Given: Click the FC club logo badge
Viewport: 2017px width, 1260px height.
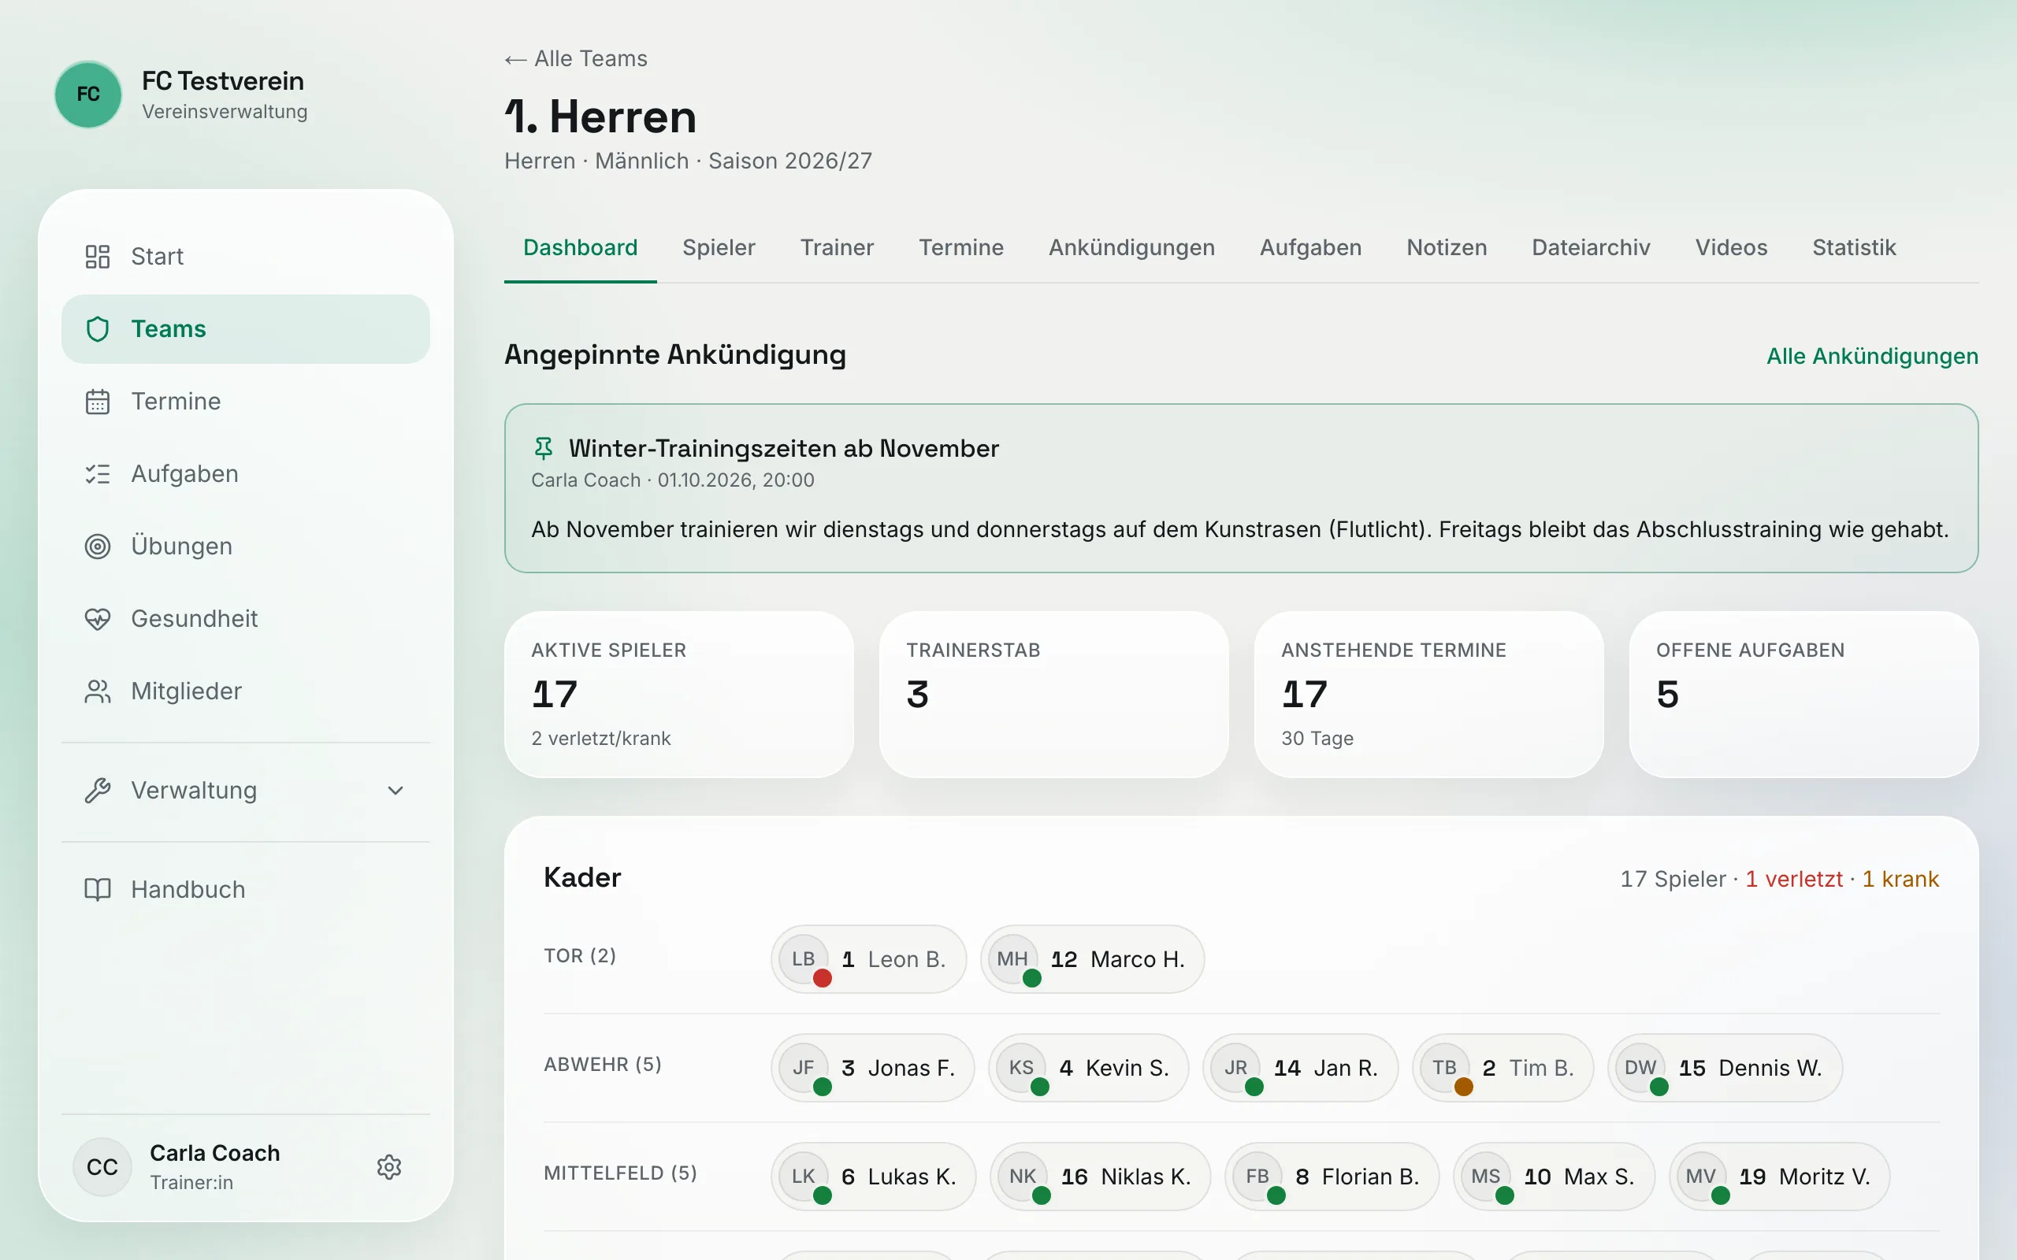Looking at the screenshot, I should click(88, 94).
